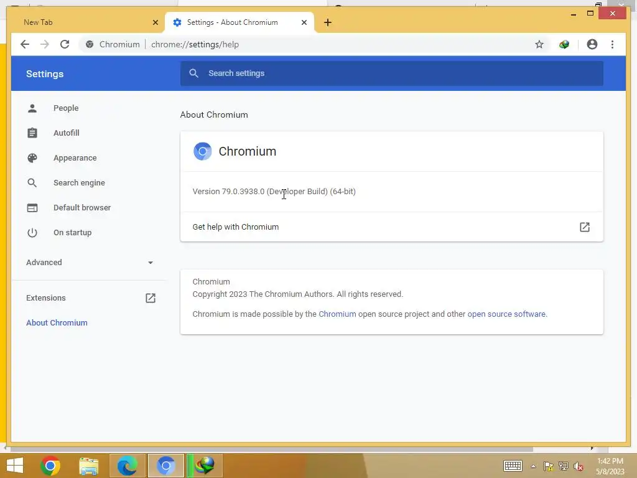Click the People person icon
637x478 pixels.
32,108
